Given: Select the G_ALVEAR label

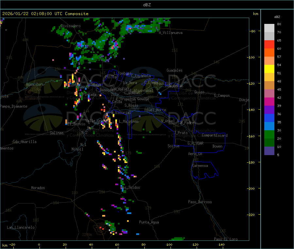Looking at the screenshot, I should click(x=195, y=143).
